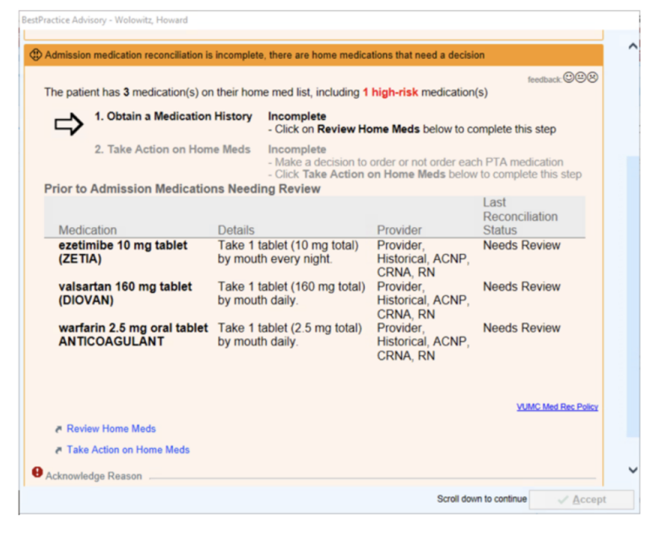
Task: Click the sad face feedback icon
Action: (593, 78)
